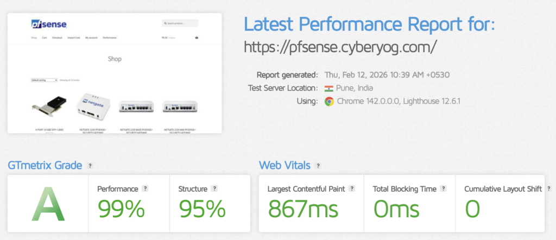Click the question mark next to Structure
Viewport: 556px width, 240px height.
click(214, 188)
